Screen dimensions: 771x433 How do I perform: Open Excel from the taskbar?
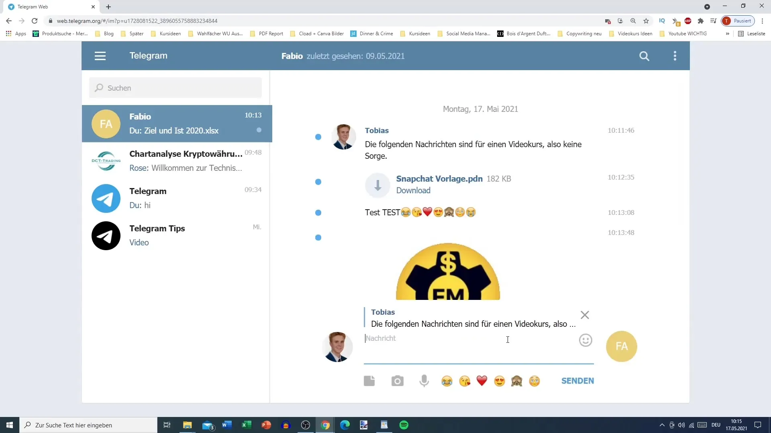[247, 425]
